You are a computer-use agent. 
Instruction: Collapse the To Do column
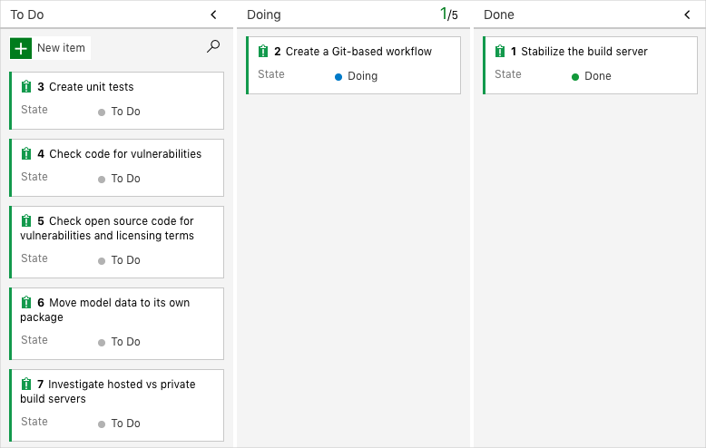[213, 15]
